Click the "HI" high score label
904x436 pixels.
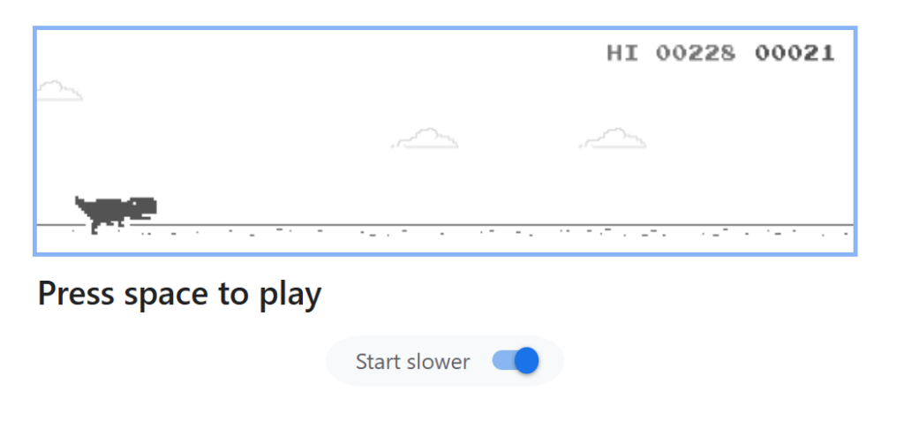621,54
